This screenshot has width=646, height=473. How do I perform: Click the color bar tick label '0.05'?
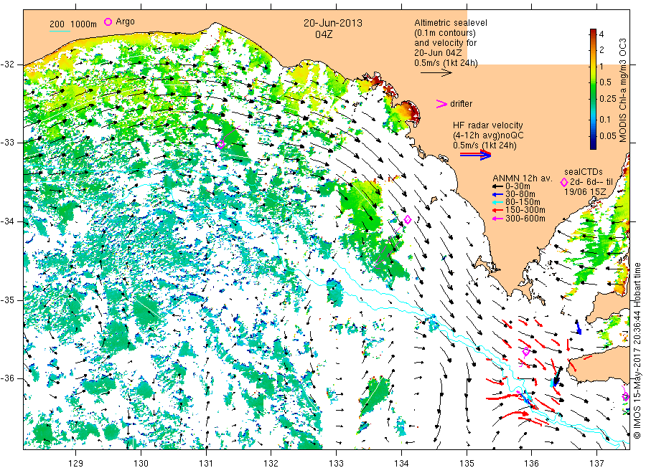(x=608, y=135)
